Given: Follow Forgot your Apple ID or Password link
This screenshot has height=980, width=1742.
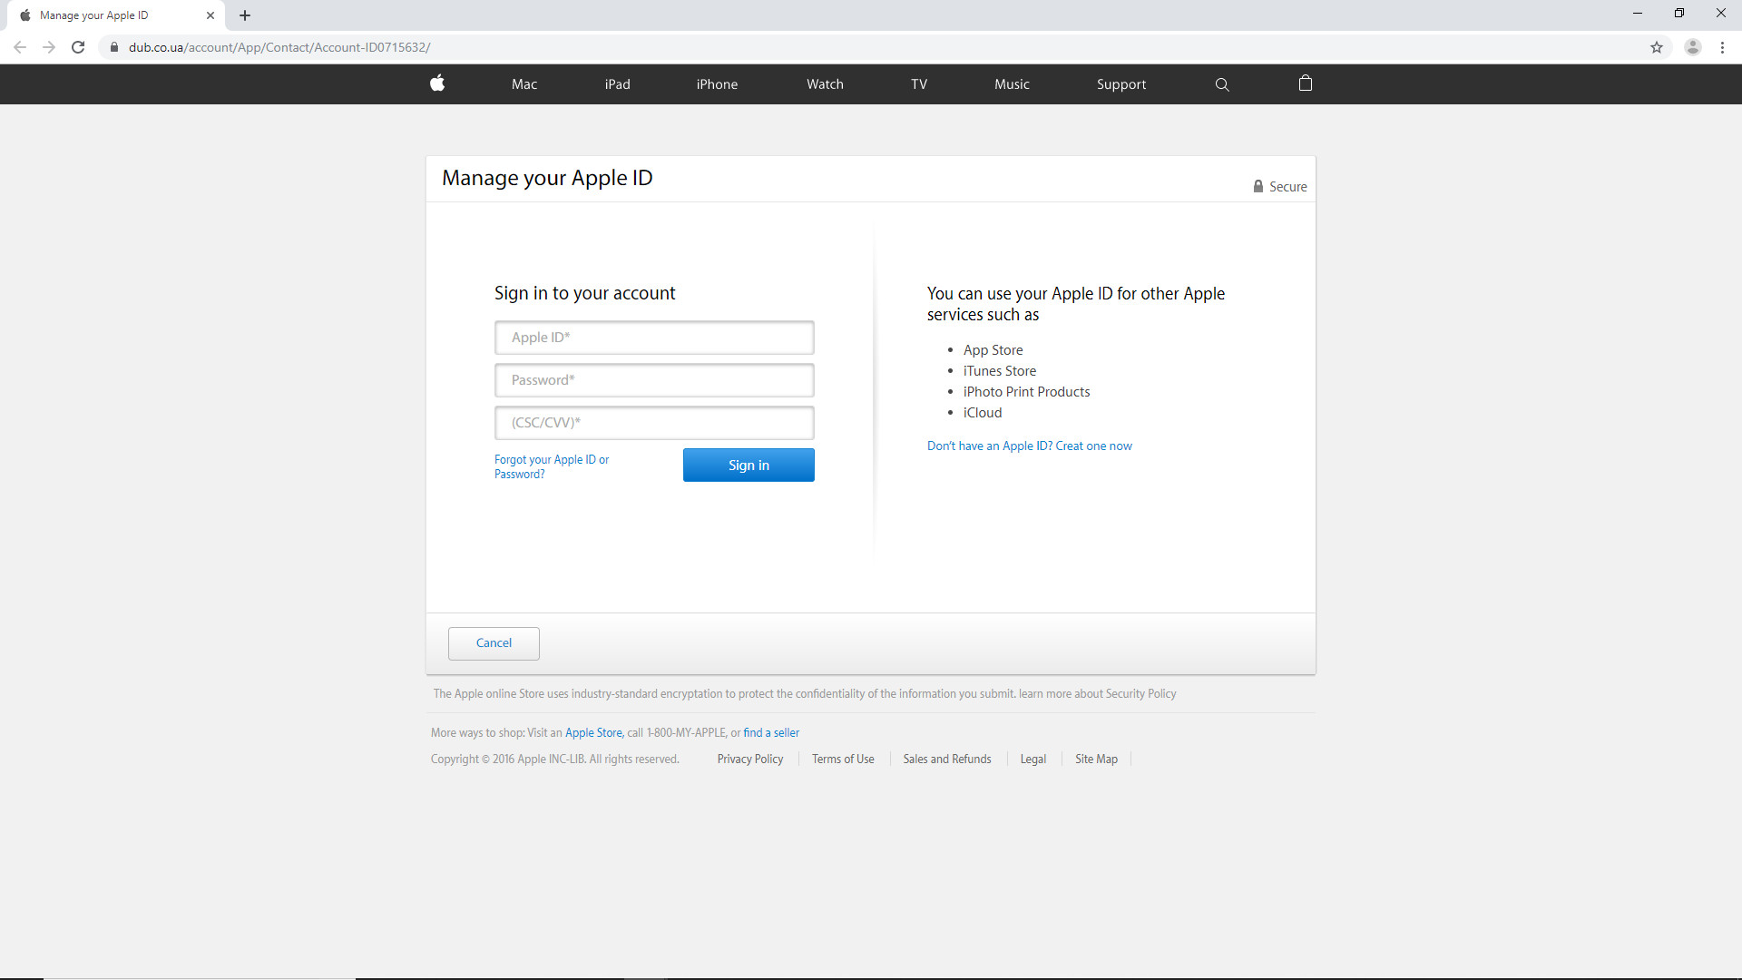Looking at the screenshot, I should point(552,466).
